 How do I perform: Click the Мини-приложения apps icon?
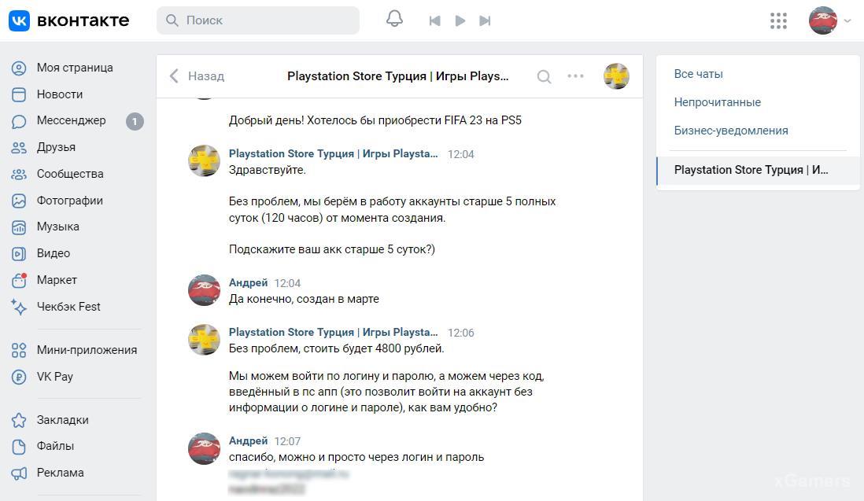coord(19,350)
